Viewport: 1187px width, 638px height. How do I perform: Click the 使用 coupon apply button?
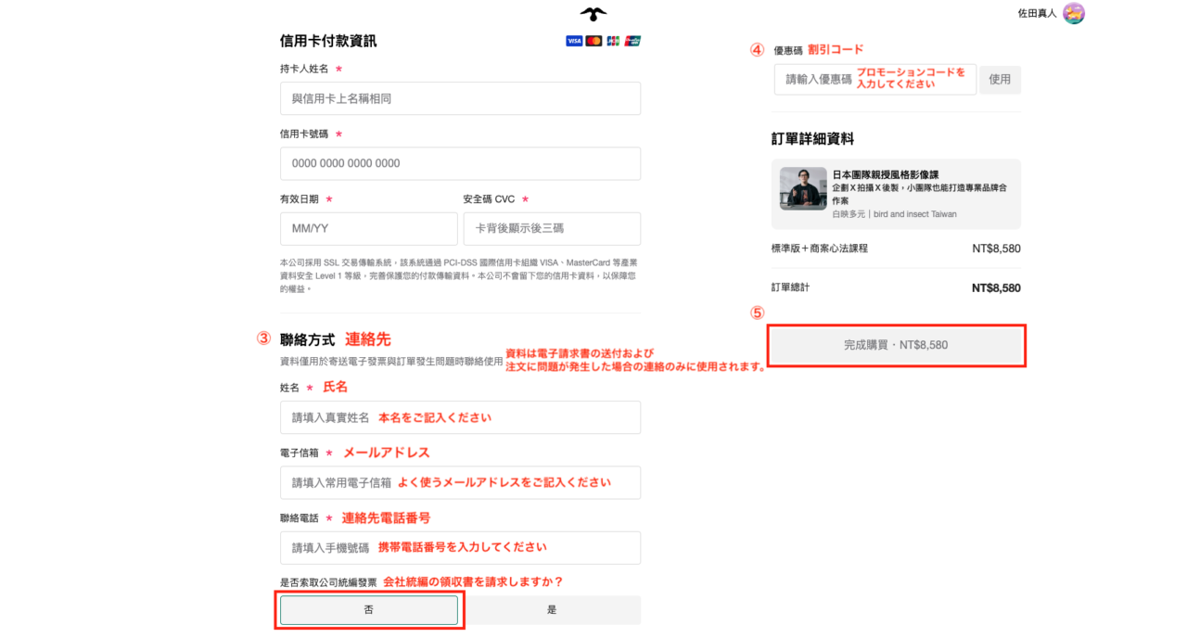[1000, 80]
